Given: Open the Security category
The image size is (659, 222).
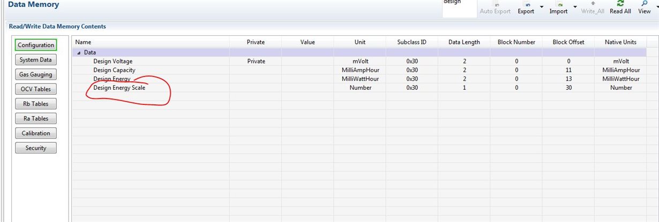Looking at the screenshot, I should pos(35,148).
